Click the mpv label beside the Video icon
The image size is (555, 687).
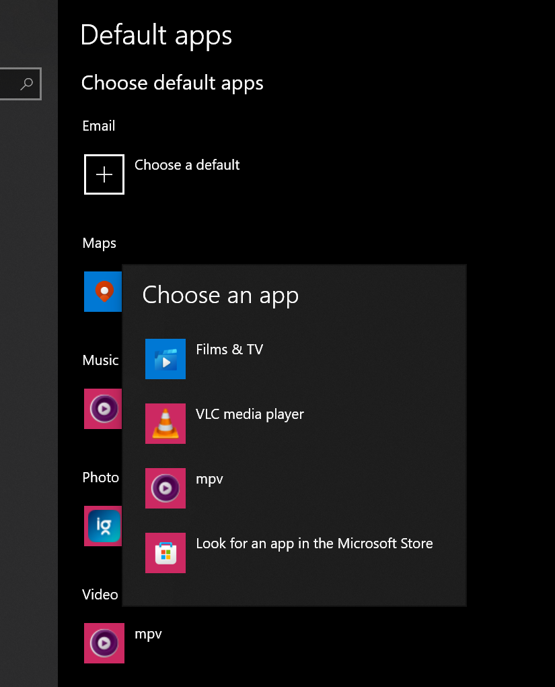[x=148, y=634]
